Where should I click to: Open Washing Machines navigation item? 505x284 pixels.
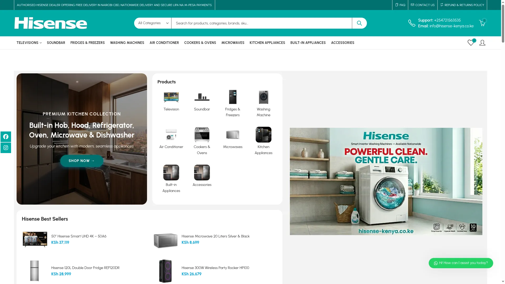click(127, 43)
